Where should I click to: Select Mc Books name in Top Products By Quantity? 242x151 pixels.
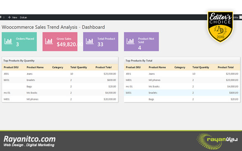[32, 93]
